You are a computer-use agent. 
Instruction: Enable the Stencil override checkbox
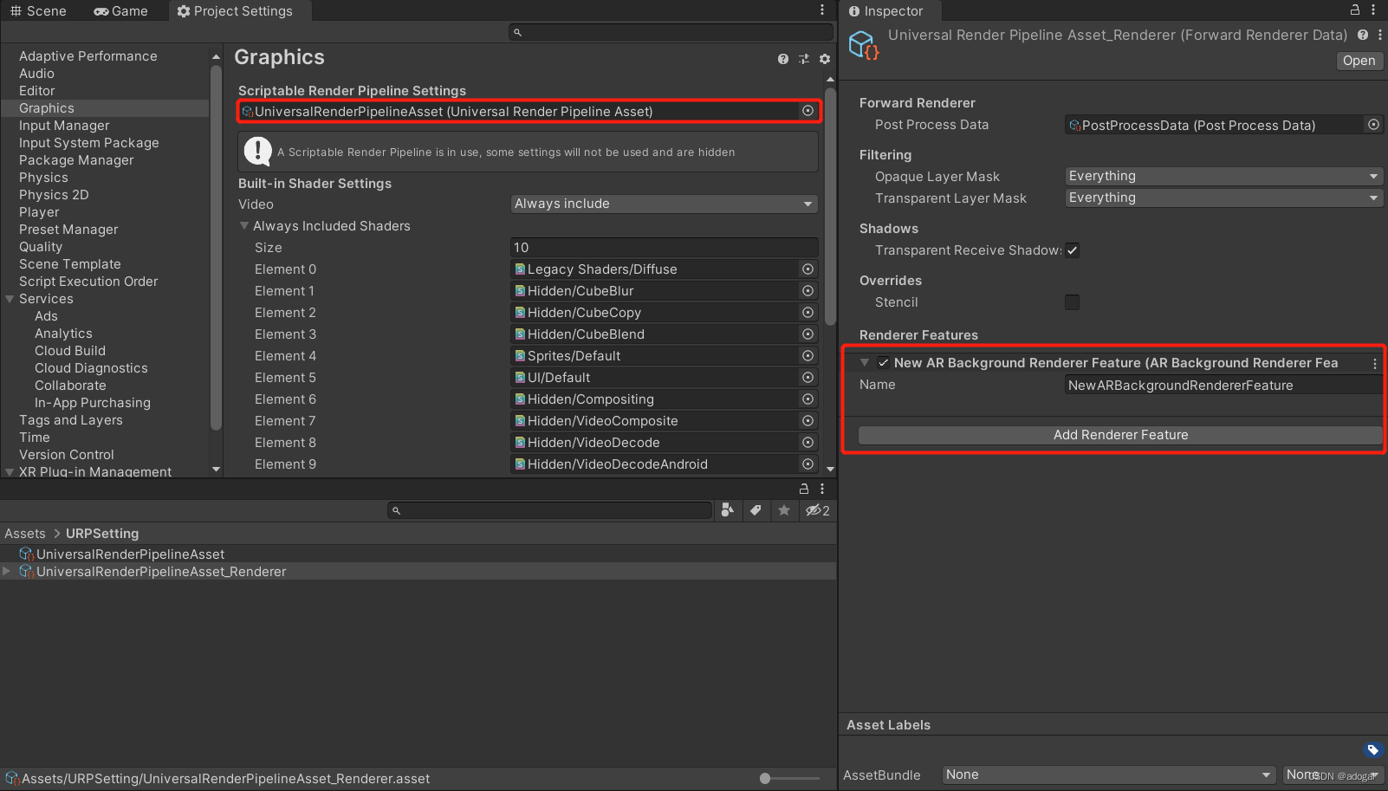point(1072,302)
